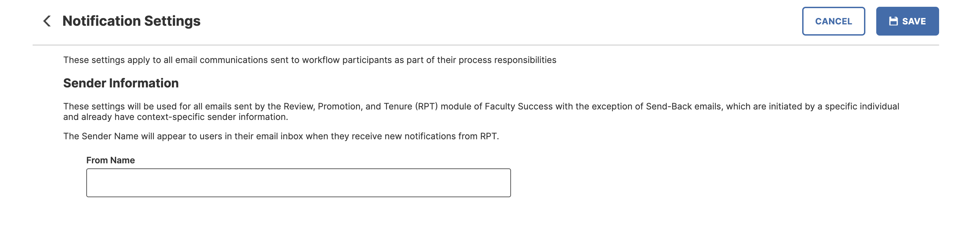Click the SAVE text label
Screen dimensions: 969x246
pyautogui.click(x=914, y=21)
